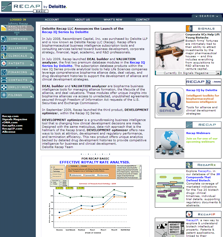Image resolution: width=223 pixels, height=237 pixels.
Task: Expand the Search dropdown at top right
Action: pyautogui.click(x=217, y=16)
